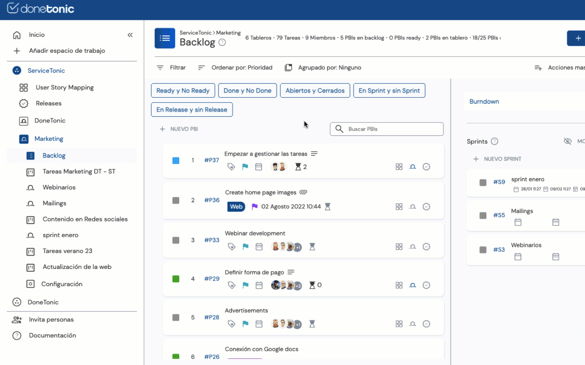Open the description icon beside Definir forma de pago

coord(291,272)
